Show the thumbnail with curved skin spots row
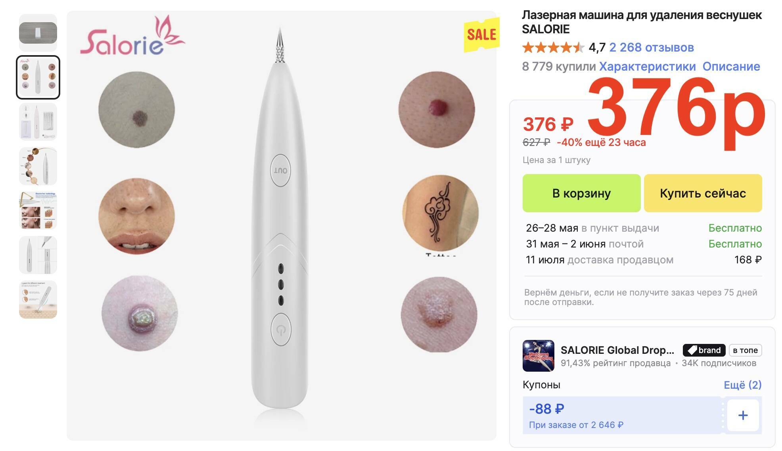This screenshot has height=451, width=782. [x=38, y=166]
